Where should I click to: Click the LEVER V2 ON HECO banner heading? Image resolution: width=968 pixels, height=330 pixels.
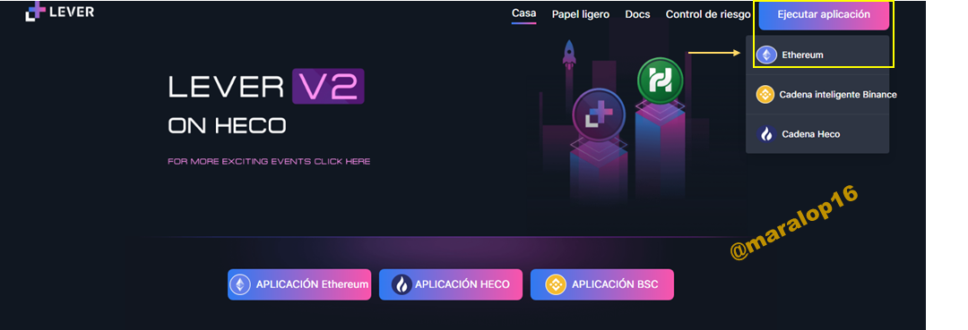pos(266,103)
